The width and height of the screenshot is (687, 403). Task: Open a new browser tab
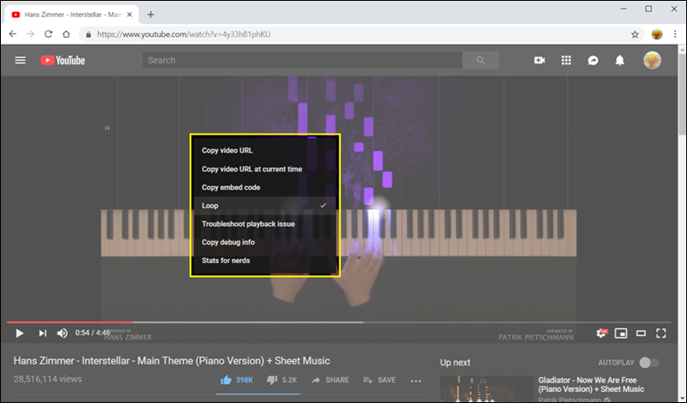tap(151, 15)
